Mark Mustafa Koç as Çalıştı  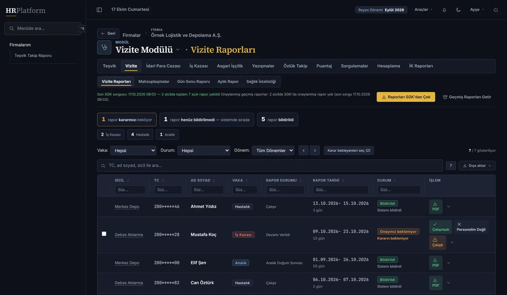[x=437, y=243]
